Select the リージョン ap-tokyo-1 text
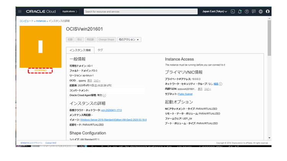 [82, 76]
